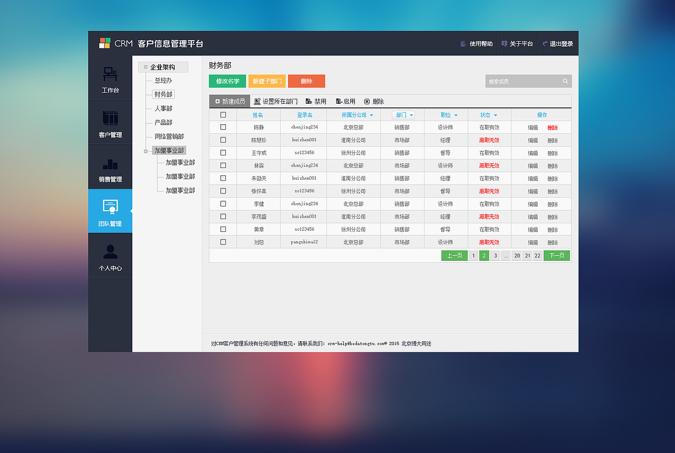Open the 工作台 workbench sidebar icon

click(110, 74)
